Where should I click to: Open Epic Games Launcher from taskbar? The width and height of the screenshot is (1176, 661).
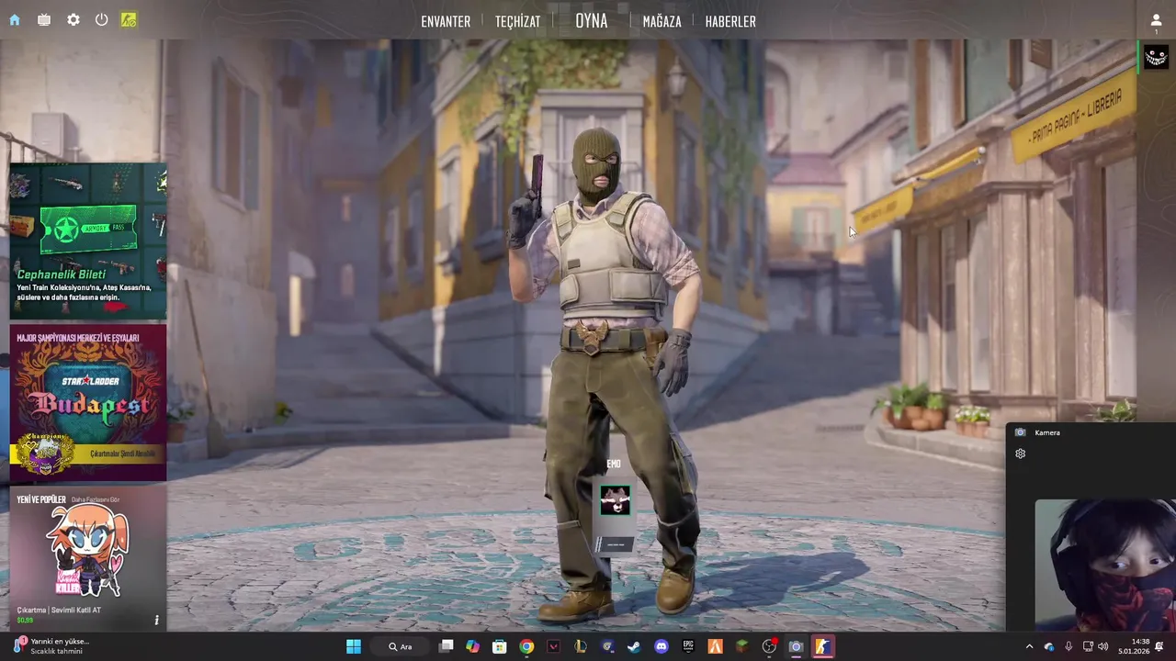(688, 646)
